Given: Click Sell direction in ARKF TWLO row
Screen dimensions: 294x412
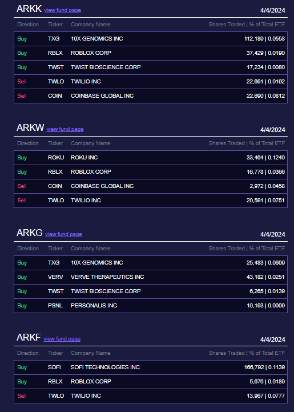Looking at the screenshot, I should coord(22,395).
